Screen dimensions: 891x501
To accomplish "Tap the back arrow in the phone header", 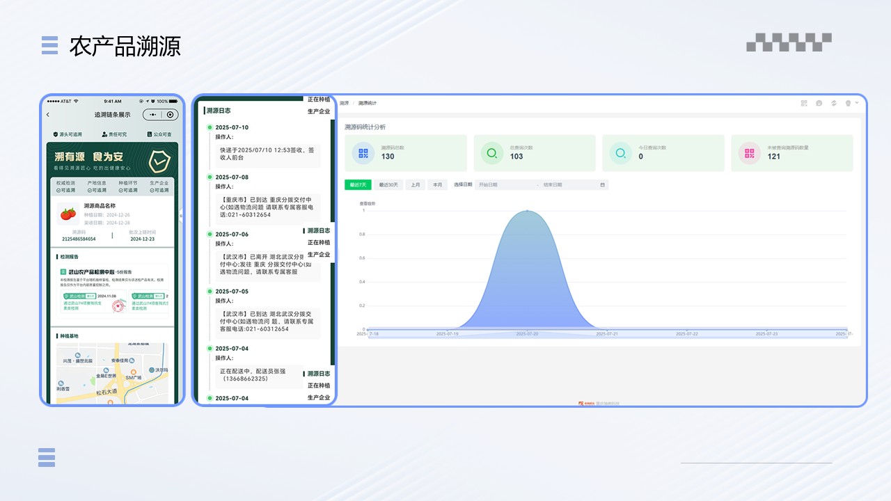I will click(48, 115).
